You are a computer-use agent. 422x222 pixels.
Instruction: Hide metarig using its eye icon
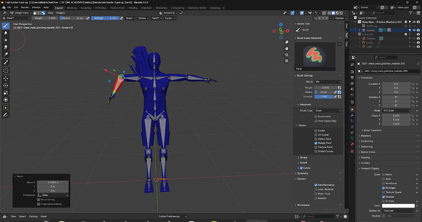pyautogui.click(x=414, y=31)
